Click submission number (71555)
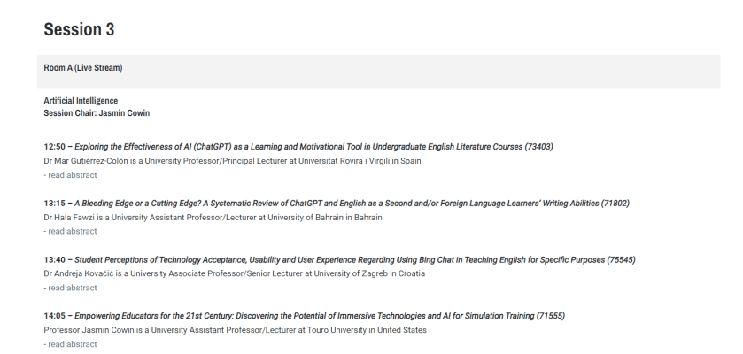The height and width of the screenshot is (354, 743). 550,316
